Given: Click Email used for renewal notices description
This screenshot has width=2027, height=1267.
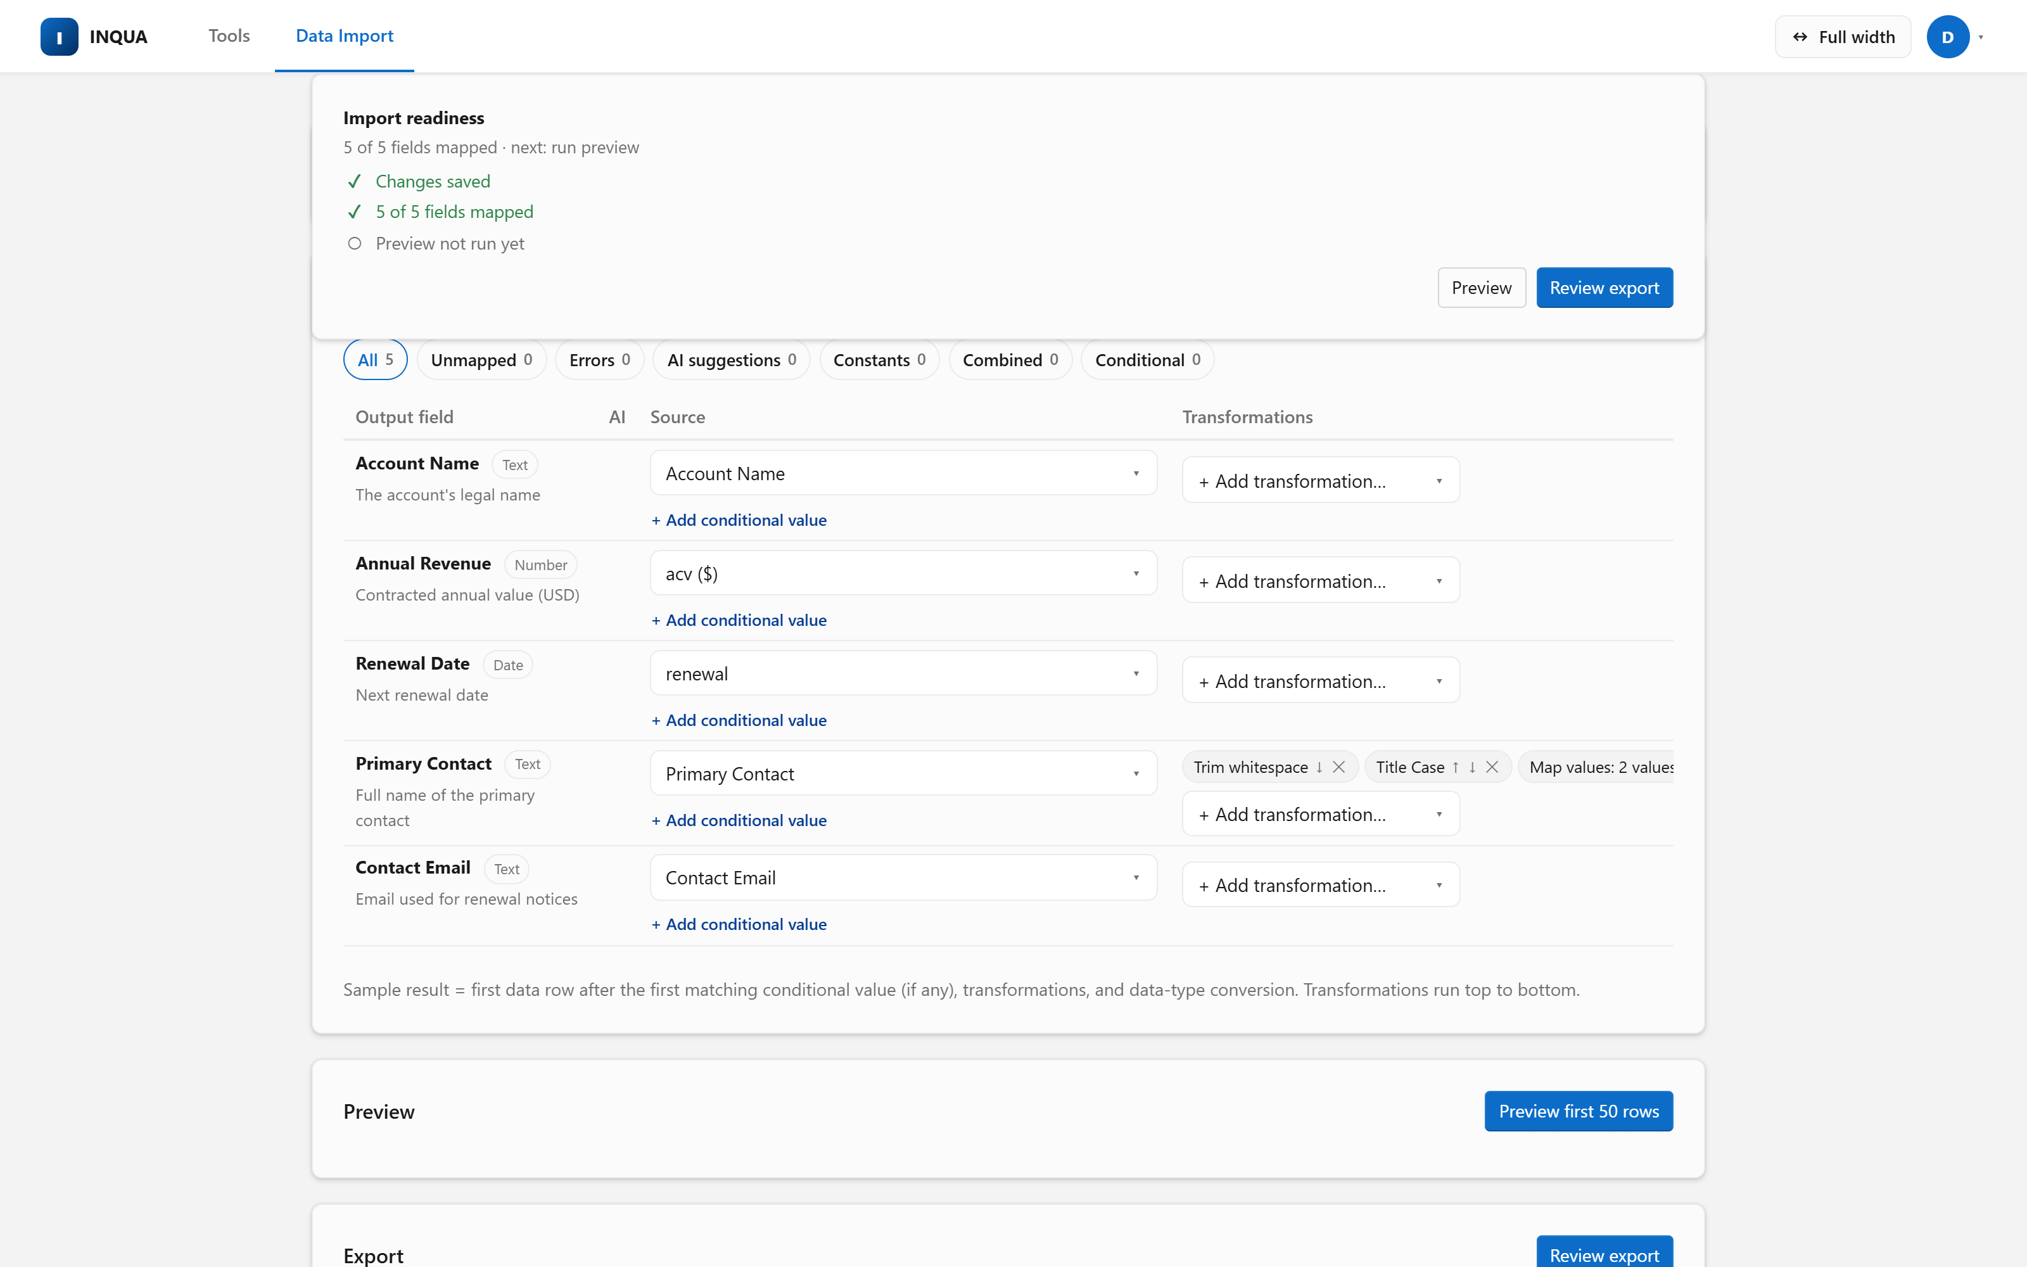Looking at the screenshot, I should (x=467, y=898).
